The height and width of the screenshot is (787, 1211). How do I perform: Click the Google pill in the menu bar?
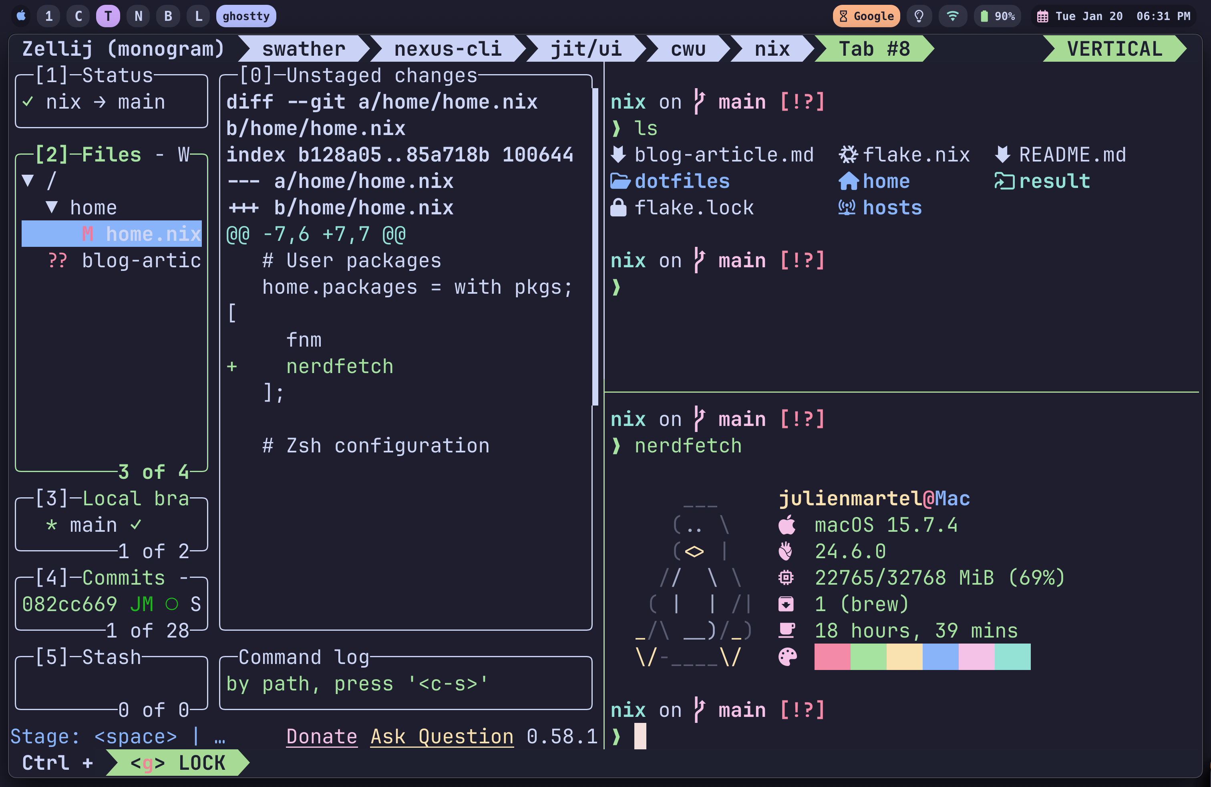(x=866, y=16)
